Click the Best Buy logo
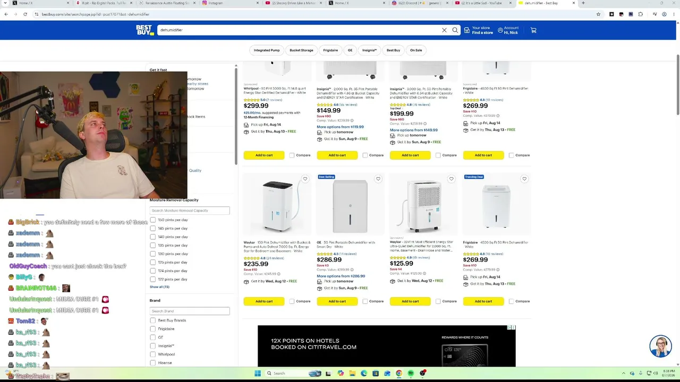680x382 pixels. (144, 30)
